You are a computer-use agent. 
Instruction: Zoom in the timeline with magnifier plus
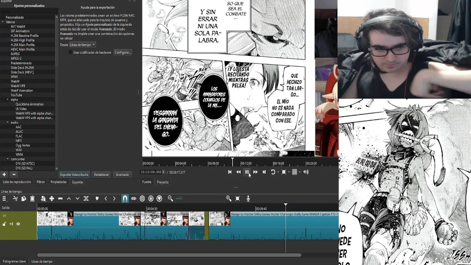229,199
